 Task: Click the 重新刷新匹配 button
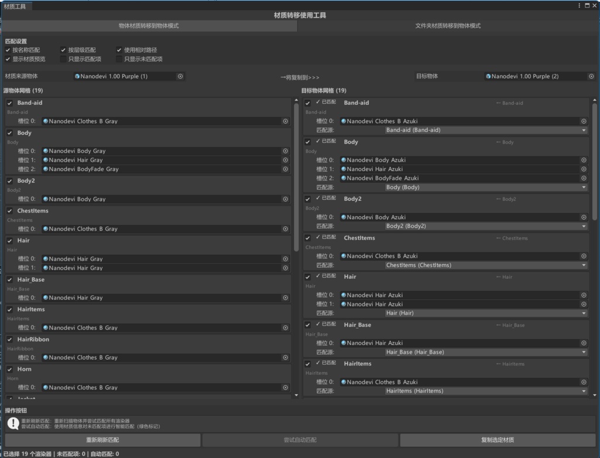coord(102,440)
